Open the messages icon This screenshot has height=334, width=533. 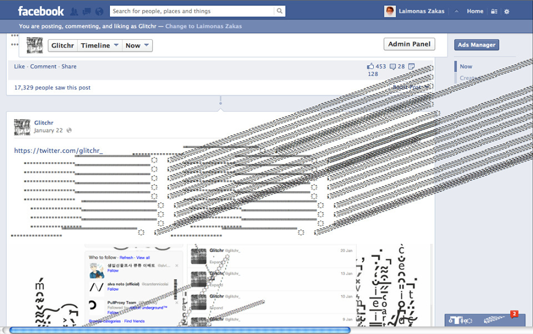(87, 11)
